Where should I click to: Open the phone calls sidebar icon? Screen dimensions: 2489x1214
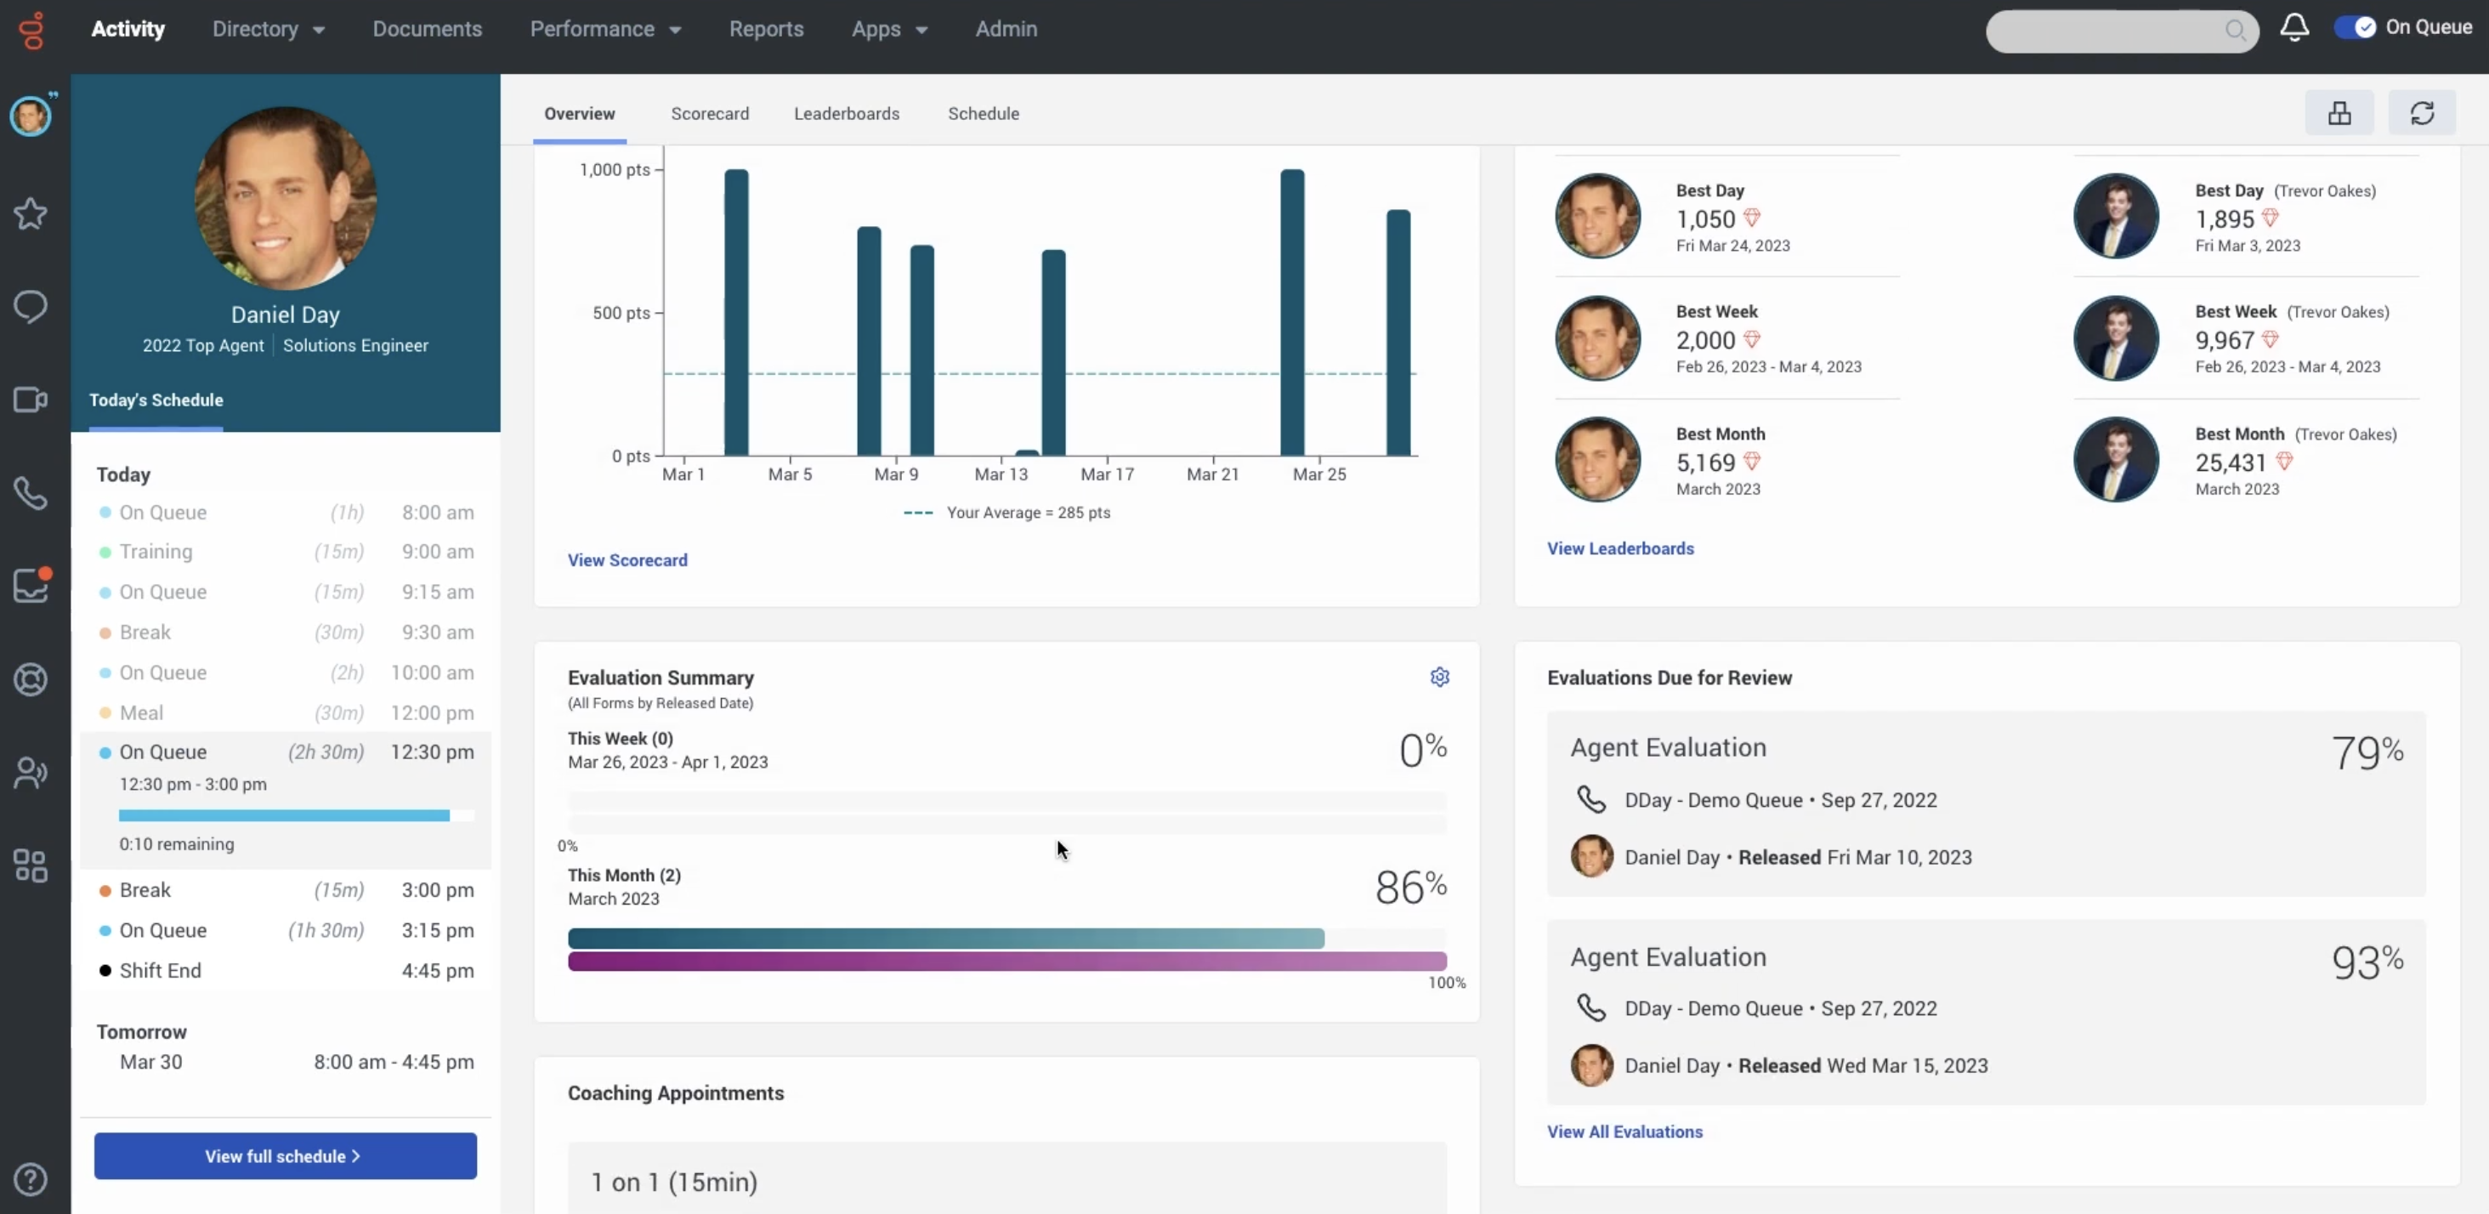[30, 493]
